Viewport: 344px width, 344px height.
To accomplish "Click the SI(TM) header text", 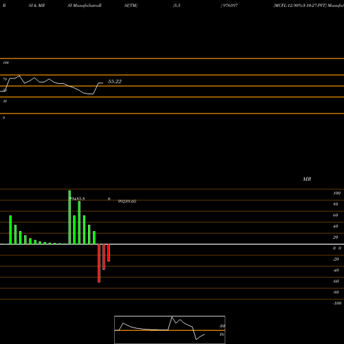I will click(x=131, y=6).
